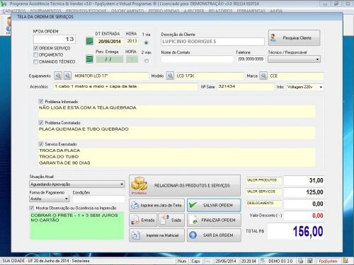This screenshot has height=265, width=354.
Task: Search brands with the Marca magnifier icon
Action: point(263,76)
